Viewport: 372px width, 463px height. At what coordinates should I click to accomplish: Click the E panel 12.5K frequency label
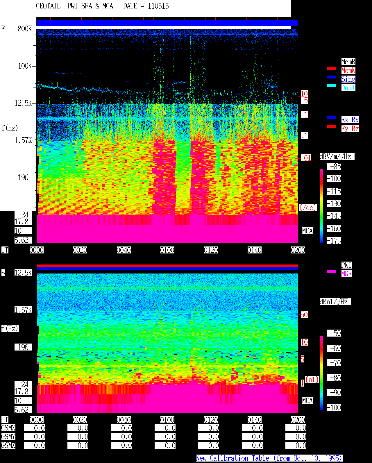pos(23,103)
